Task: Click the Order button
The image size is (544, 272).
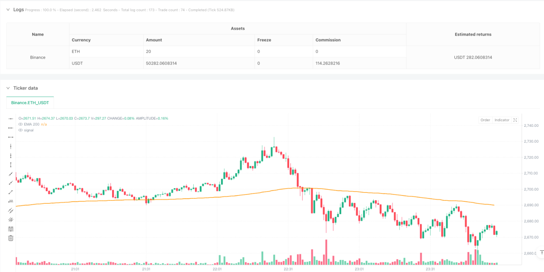Action: click(x=485, y=120)
